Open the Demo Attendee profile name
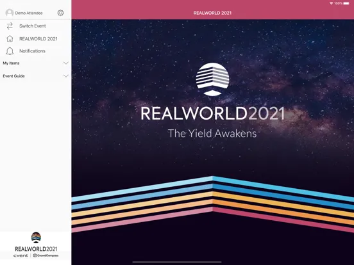Viewport: 354px width, 265px height. [29, 13]
